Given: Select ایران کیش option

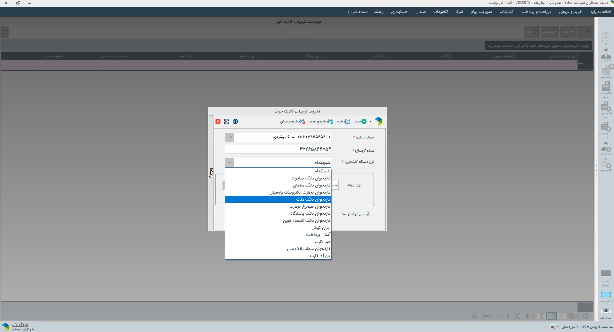Looking at the screenshot, I should coord(278,228).
